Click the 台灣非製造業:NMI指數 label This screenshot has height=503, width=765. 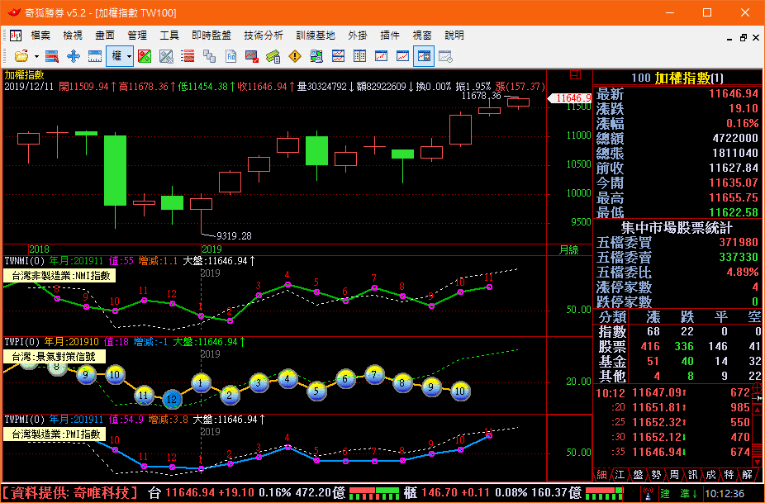60,276
